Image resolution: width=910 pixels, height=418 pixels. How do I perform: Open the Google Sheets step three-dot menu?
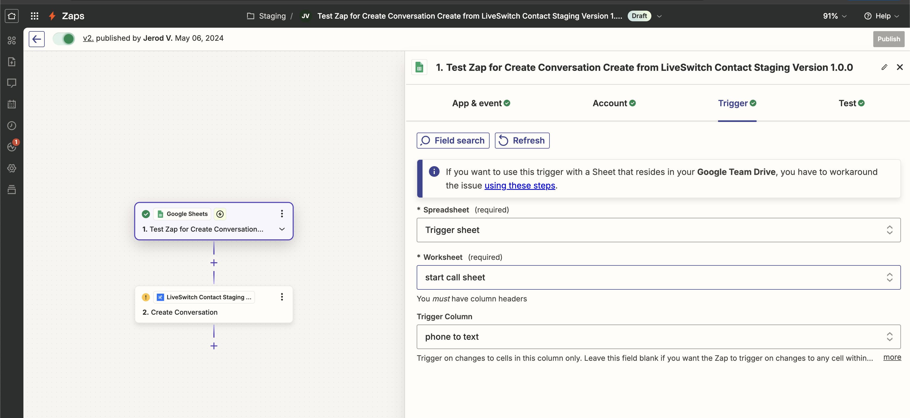[282, 214]
